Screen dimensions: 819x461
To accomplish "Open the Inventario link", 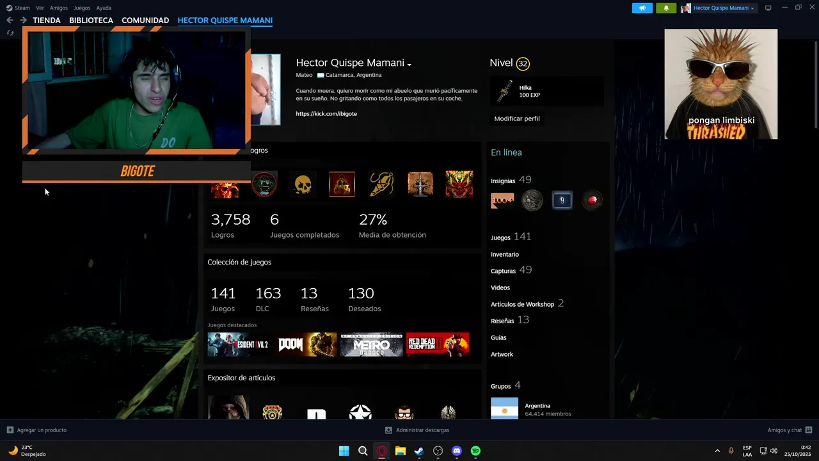I will [x=505, y=254].
